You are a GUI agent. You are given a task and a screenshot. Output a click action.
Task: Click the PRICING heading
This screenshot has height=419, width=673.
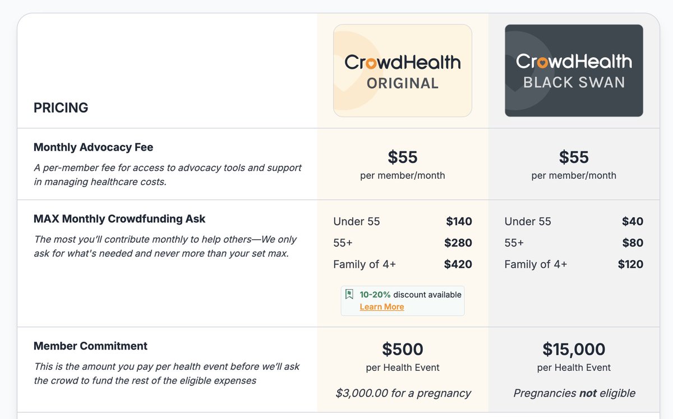[x=61, y=108]
